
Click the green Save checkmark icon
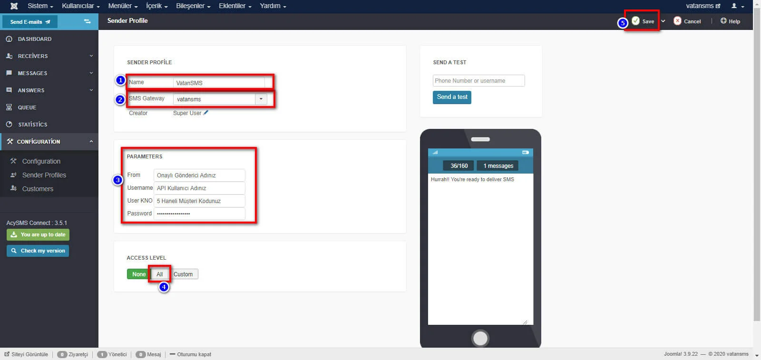click(x=636, y=21)
